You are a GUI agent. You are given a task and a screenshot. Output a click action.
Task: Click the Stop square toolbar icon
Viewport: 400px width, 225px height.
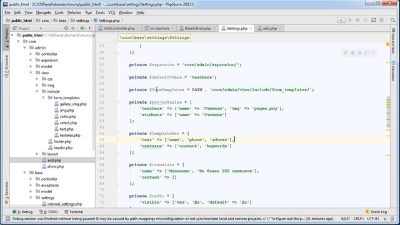[x=382, y=20]
